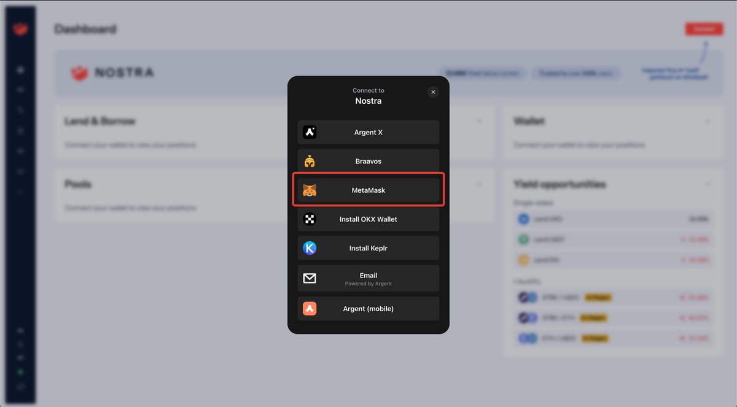The height and width of the screenshot is (407, 737).
Task: Collapse the Lend & Borrow card
Action: (479, 122)
